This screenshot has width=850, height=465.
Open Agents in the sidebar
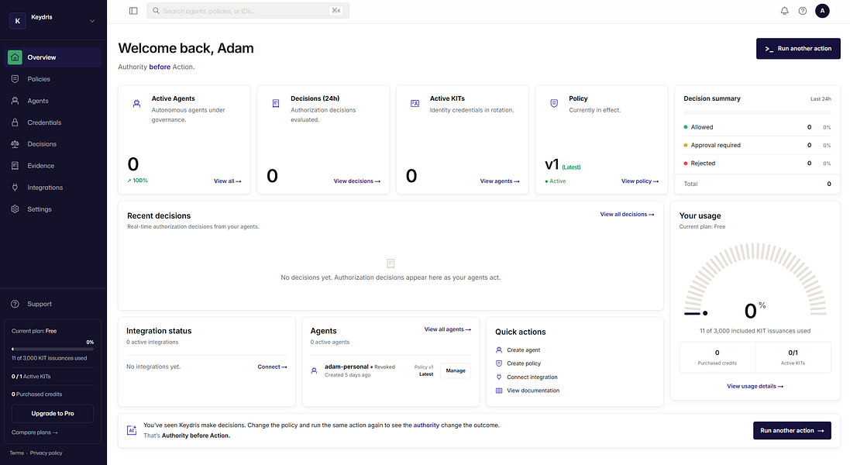[53, 101]
